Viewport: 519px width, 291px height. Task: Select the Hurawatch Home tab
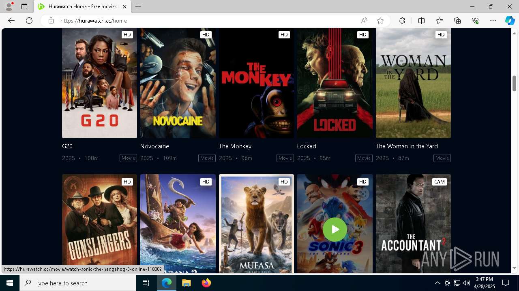pos(82,6)
